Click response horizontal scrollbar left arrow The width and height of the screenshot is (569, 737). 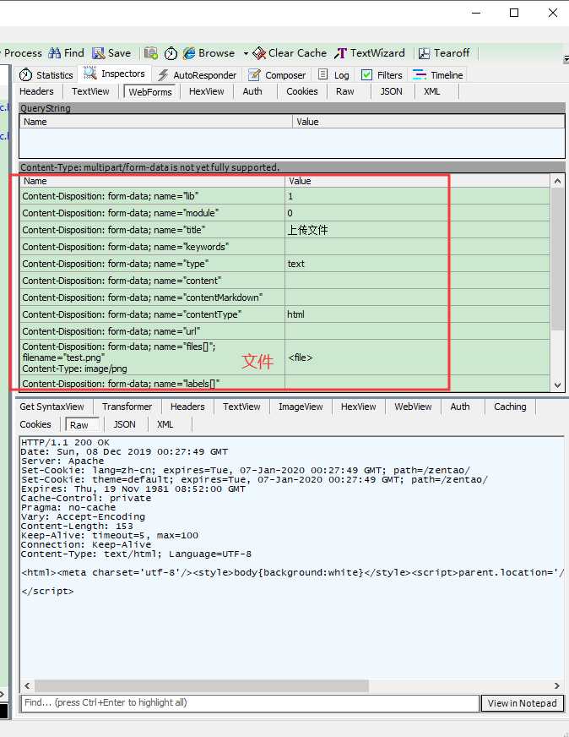tap(27, 685)
